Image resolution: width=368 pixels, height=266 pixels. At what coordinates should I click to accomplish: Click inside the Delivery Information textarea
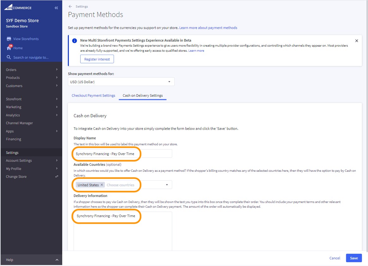123,233
